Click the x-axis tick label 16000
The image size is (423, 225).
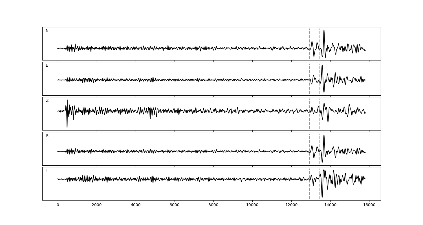pyautogui.click(x=369, y=205)
